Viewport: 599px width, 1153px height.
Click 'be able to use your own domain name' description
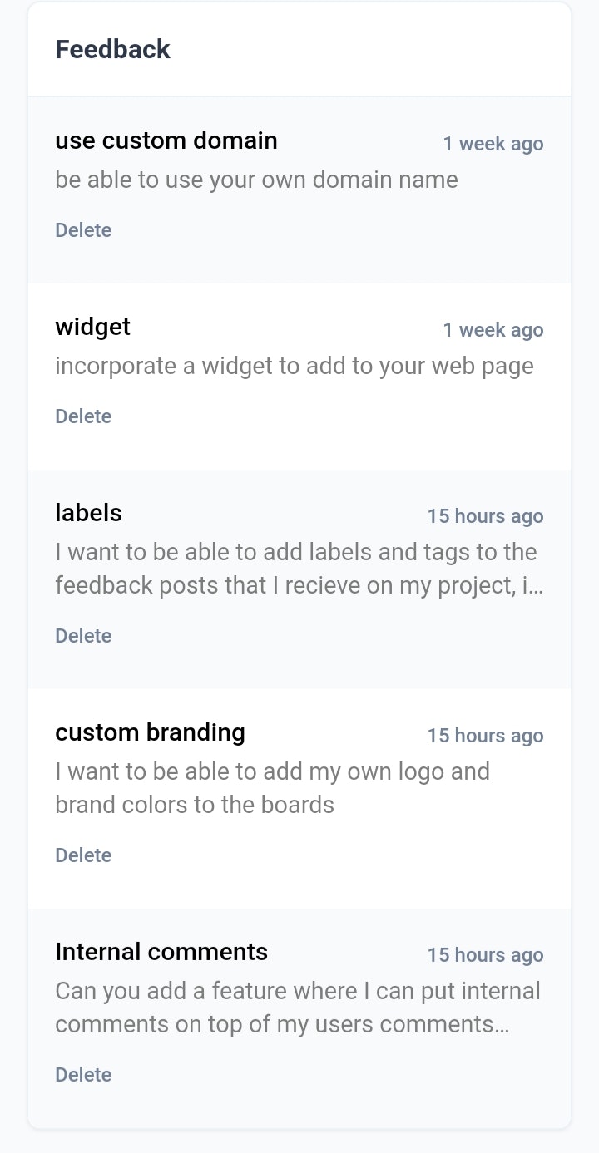click(256, 180)
